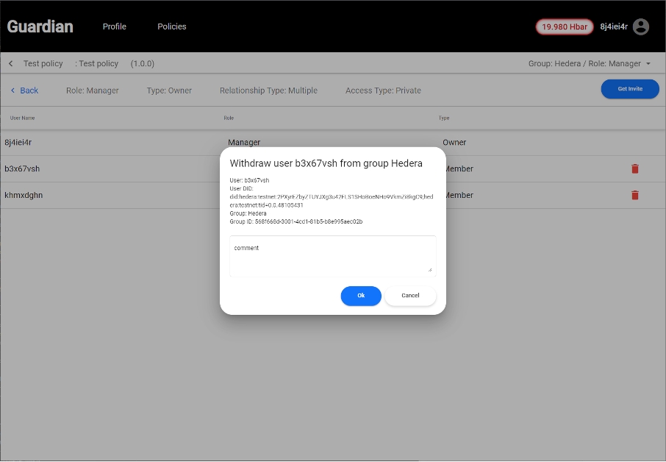Click the Type column header
Screen dimensions: 666x462
pyautogui.click(x=444, y=118)
